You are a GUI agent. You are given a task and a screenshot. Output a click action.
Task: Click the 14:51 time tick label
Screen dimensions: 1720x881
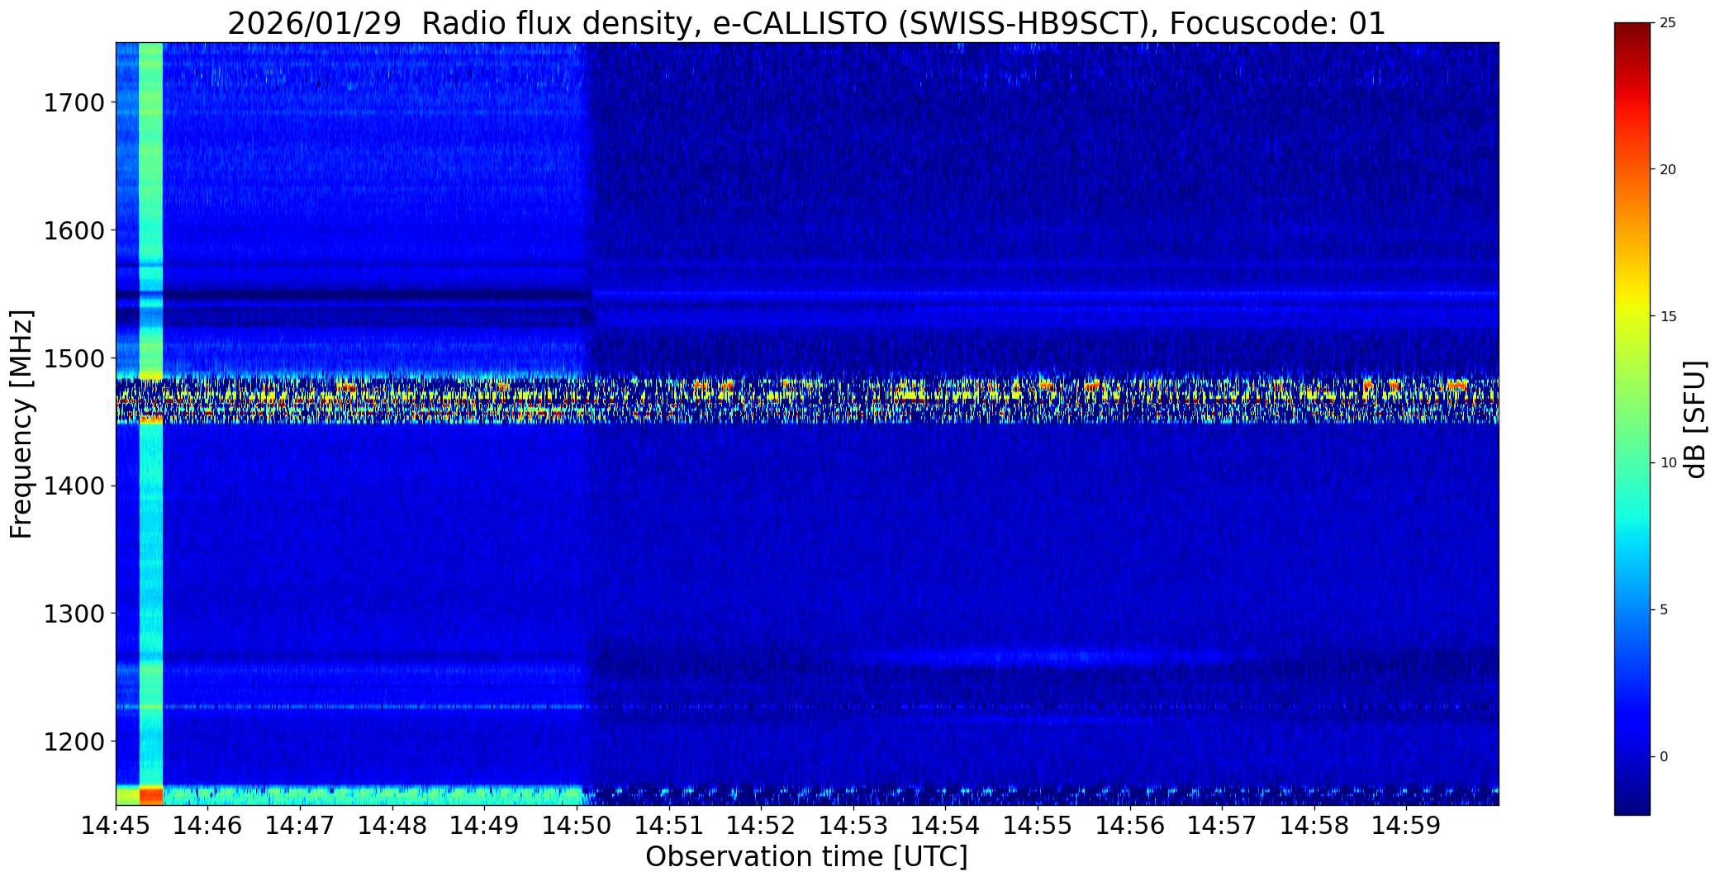click(x=669, y=825)
